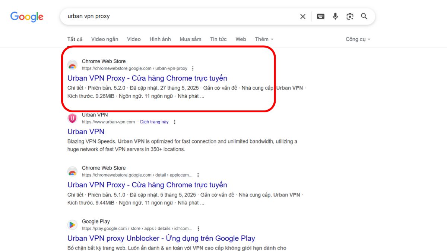447x251 pixels.
Task: Open the 'Tin tức' tab
Action: click(218, 39)
